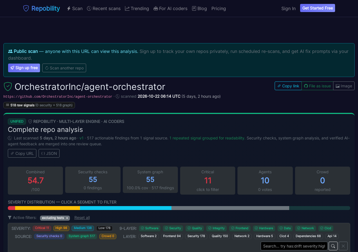Expand the 518 raw signals badge
358x252 pixels.
pyautogui.click(x=39, y=105)
